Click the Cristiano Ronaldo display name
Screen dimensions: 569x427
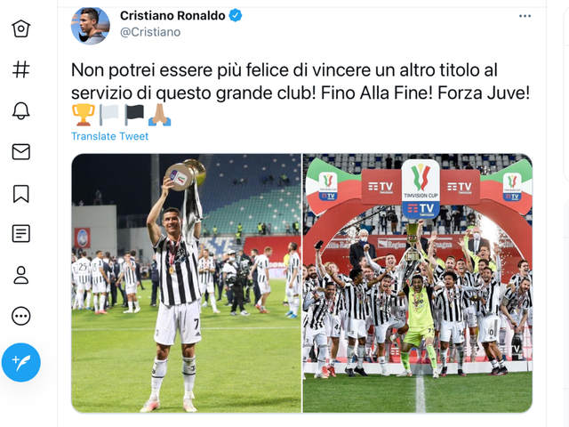point(172,16)
